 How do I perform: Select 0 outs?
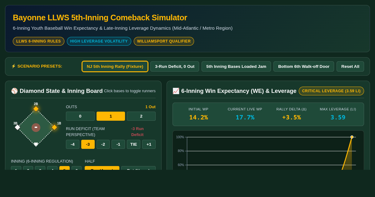[80, 116]
